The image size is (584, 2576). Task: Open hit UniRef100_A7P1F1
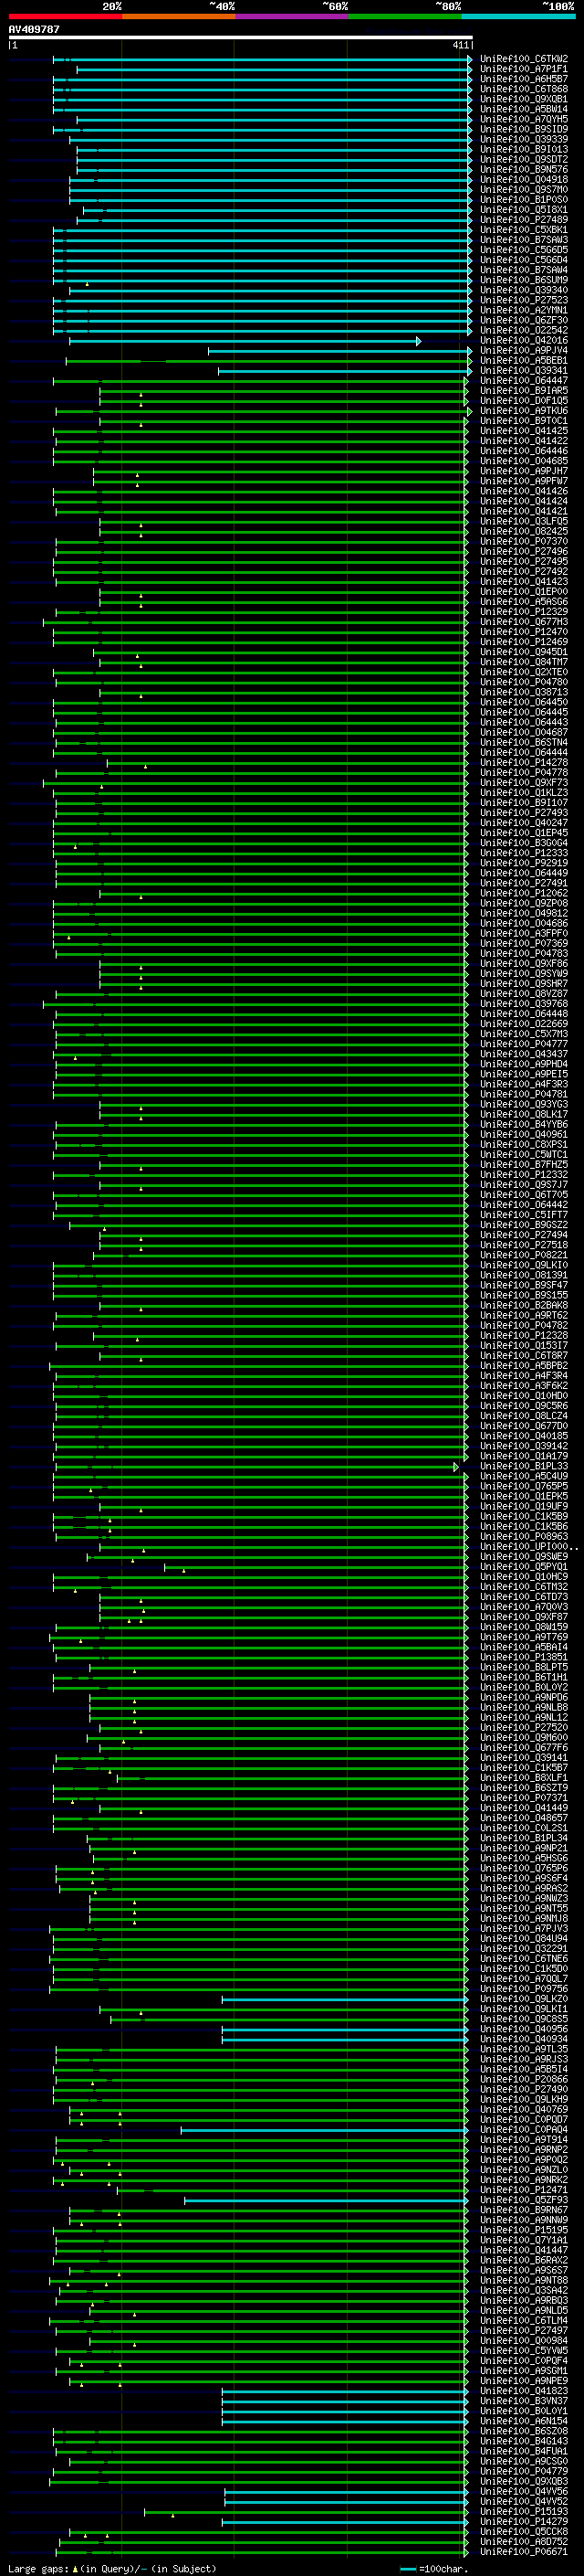coord(524,69)
